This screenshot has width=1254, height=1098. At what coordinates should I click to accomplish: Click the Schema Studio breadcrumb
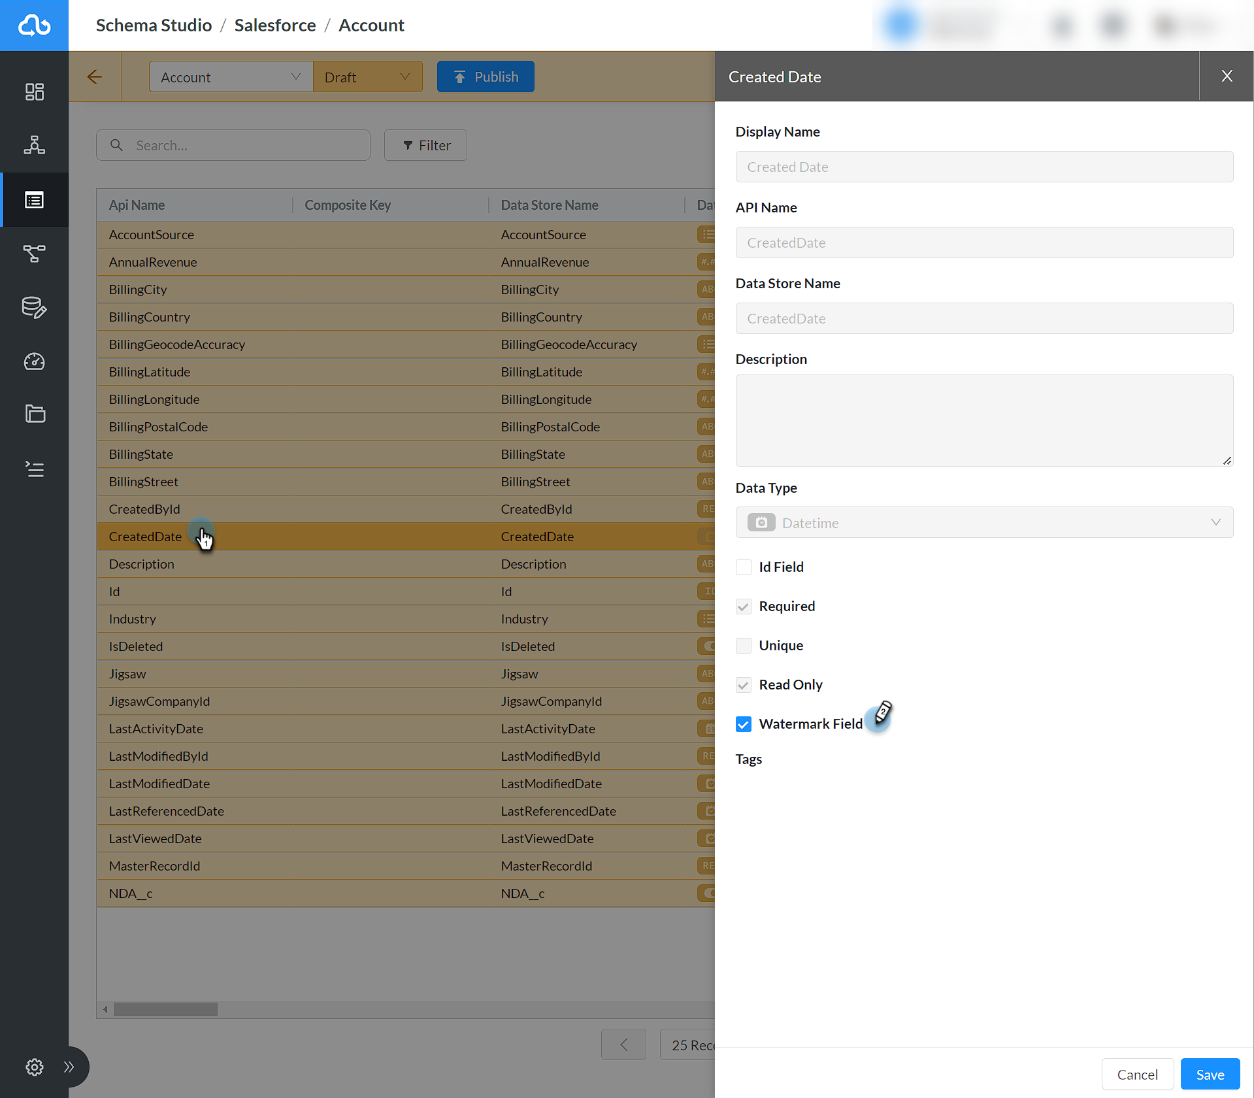click(x=154, y=25)
